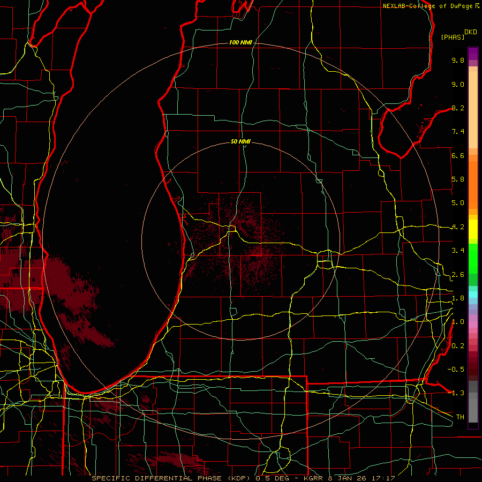
Task: Click the TH threshold label on the scale
Action: (x=460, y=417)
